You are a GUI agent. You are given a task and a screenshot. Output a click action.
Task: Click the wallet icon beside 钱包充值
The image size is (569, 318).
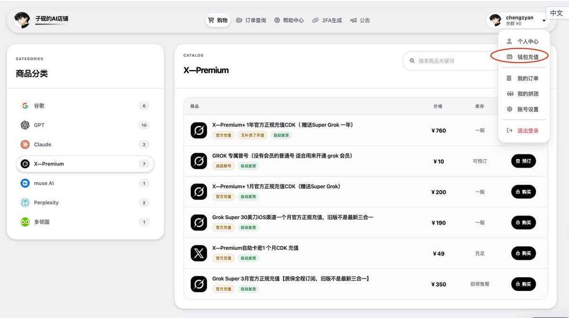(x=510, y=57)
